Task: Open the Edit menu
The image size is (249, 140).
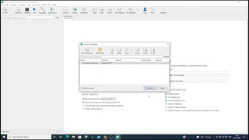Action: tap(7, 5)
